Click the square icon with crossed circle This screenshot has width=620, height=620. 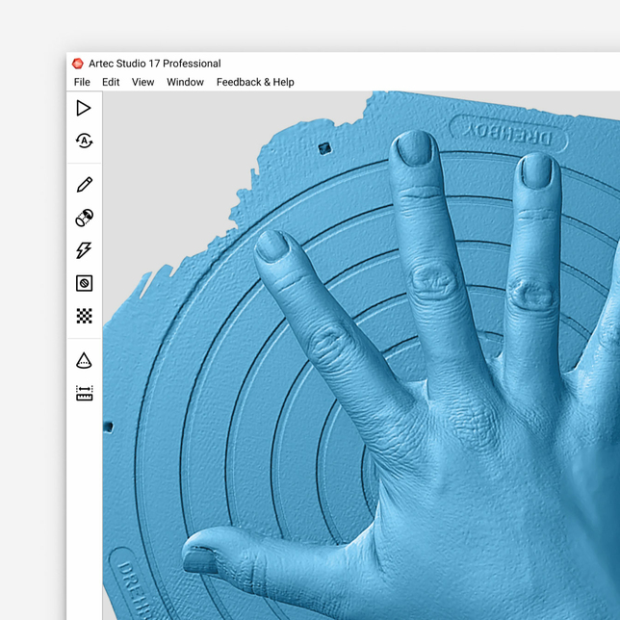84,283
